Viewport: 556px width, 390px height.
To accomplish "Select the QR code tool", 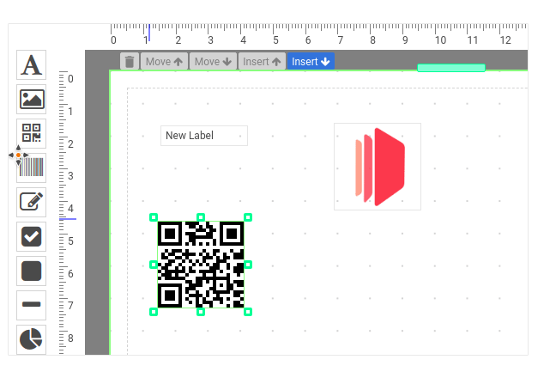I will pyautogui.click(x=31, y=133).
